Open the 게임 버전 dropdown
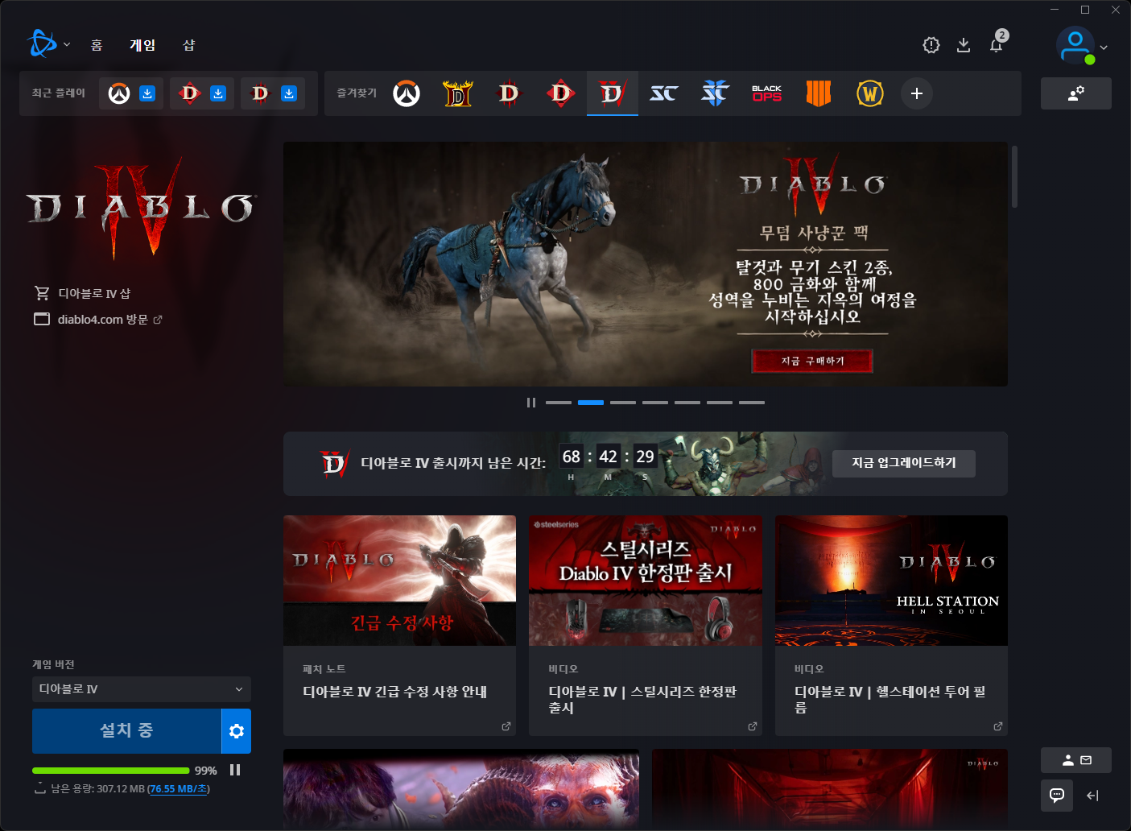Viewport: 1131px width, 831px height. [142, 689]
